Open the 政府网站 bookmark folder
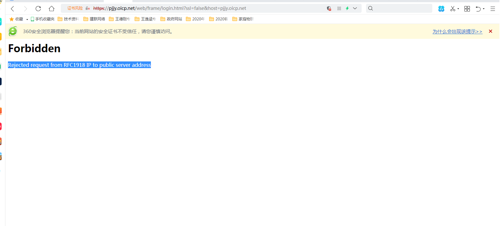 pos(171,19)
